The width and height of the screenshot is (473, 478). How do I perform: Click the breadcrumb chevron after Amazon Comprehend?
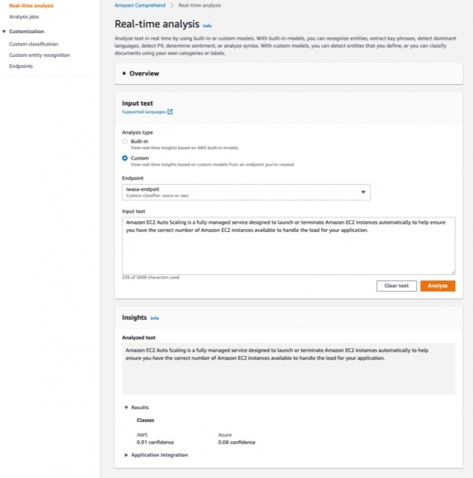tap(172, 5)
